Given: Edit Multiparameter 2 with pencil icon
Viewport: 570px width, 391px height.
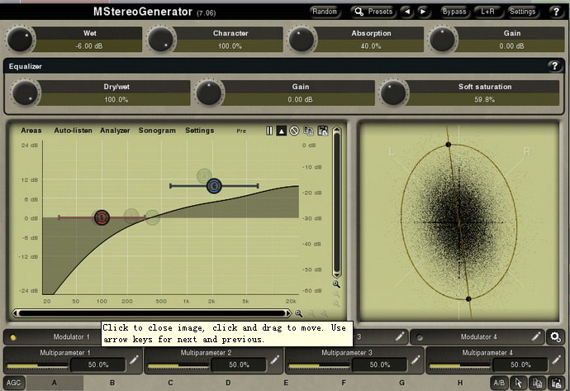Looking at the screenshot, I should click(x=274, y=360).
